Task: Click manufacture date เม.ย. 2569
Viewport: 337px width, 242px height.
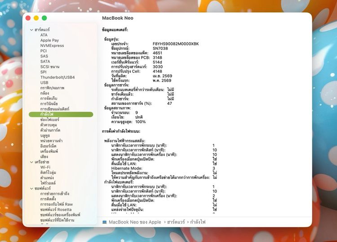Action: [163, 76]
